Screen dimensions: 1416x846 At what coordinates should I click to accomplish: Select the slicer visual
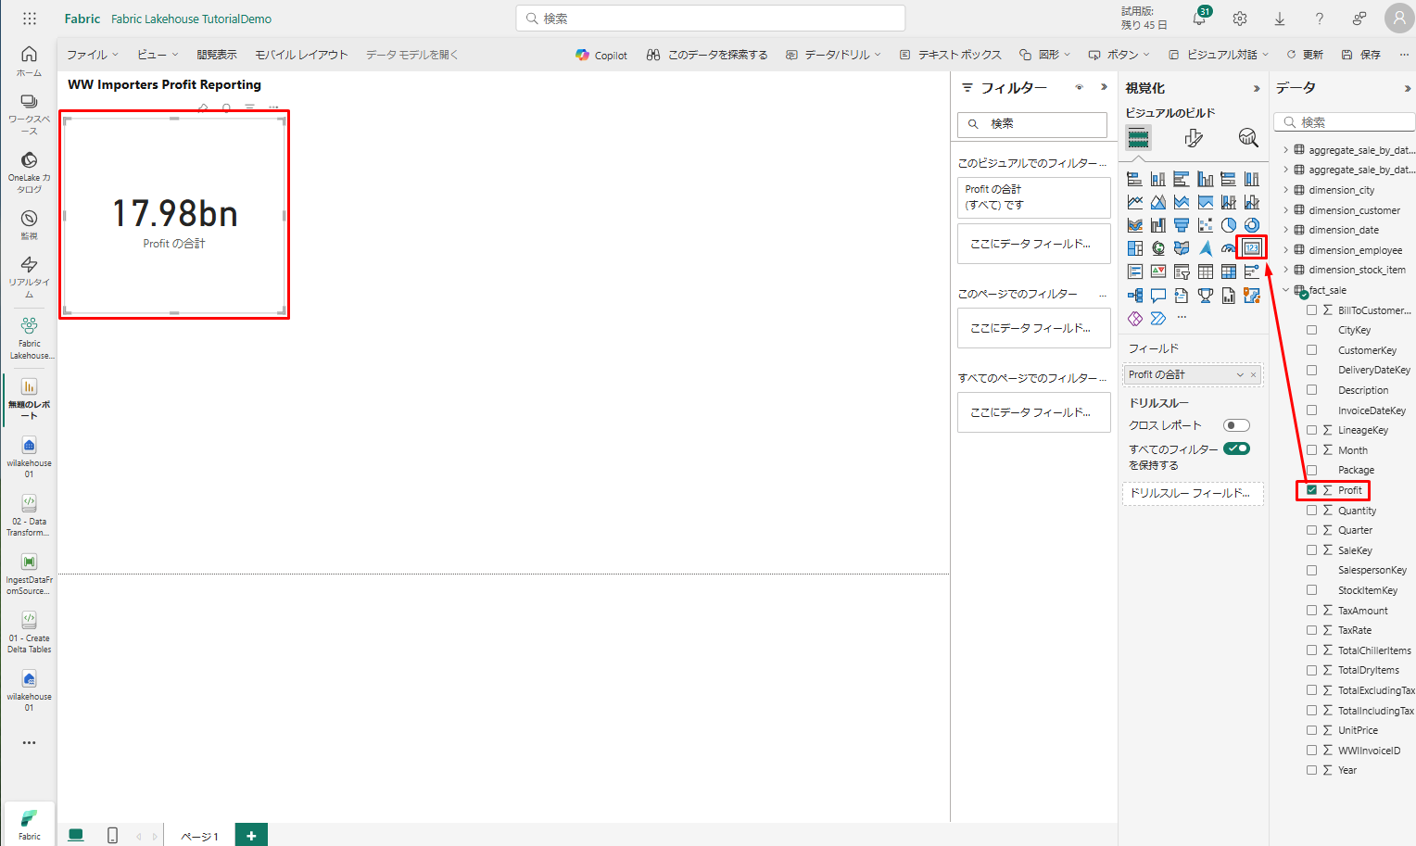[1182, 271]
